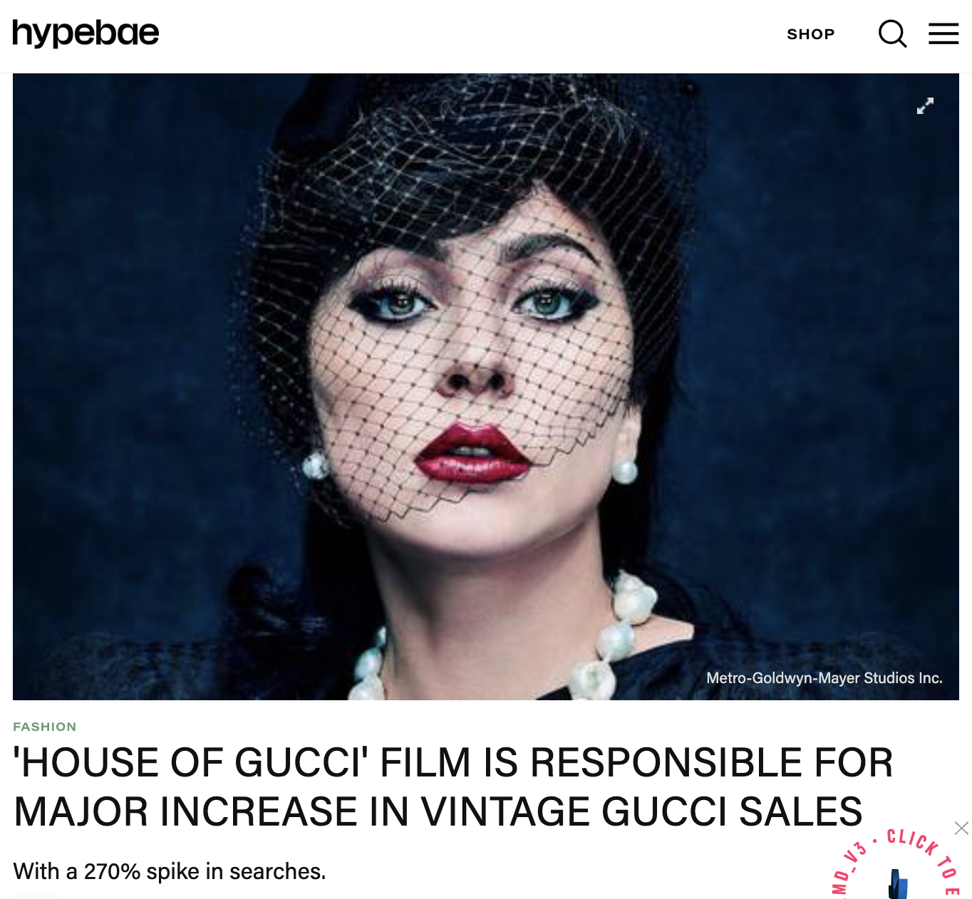The width and height of the screenshot is (972, 899).
Task: Open the main House of Gucci photo
Action: [x=486, y=387]
